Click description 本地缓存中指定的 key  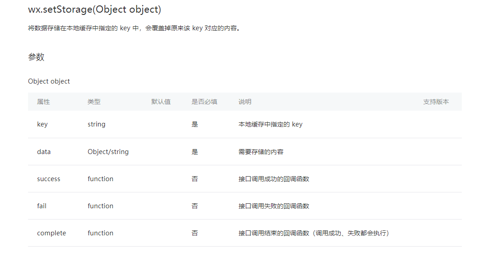[x=270, y=124]
